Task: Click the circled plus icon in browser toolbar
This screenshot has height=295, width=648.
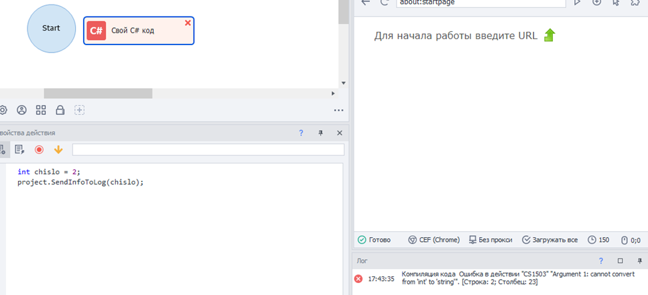Action: point(597,2)
